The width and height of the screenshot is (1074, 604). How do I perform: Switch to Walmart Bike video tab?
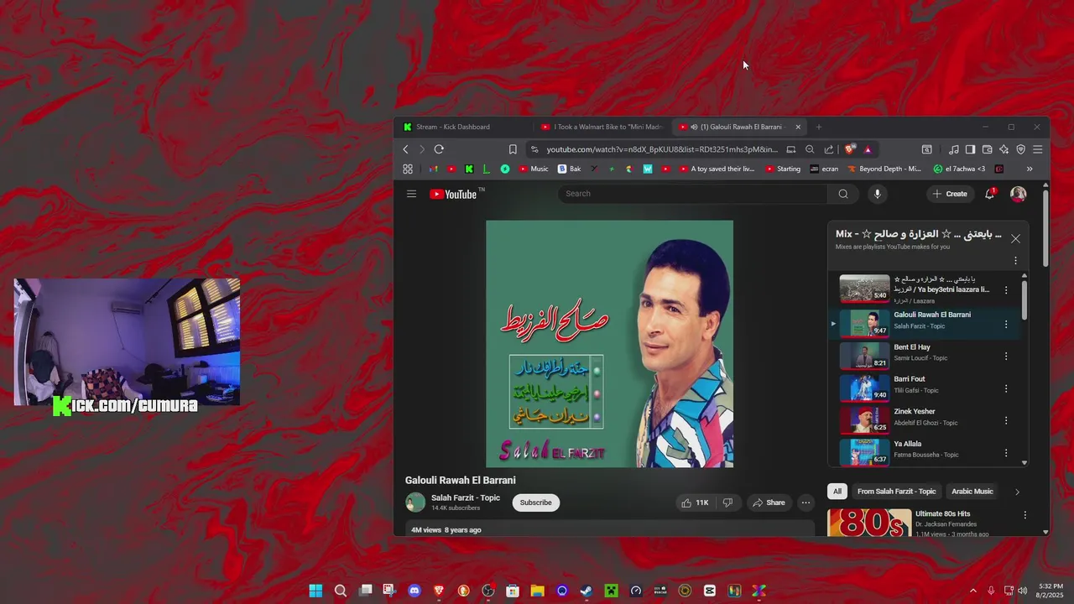coord(602,127)
